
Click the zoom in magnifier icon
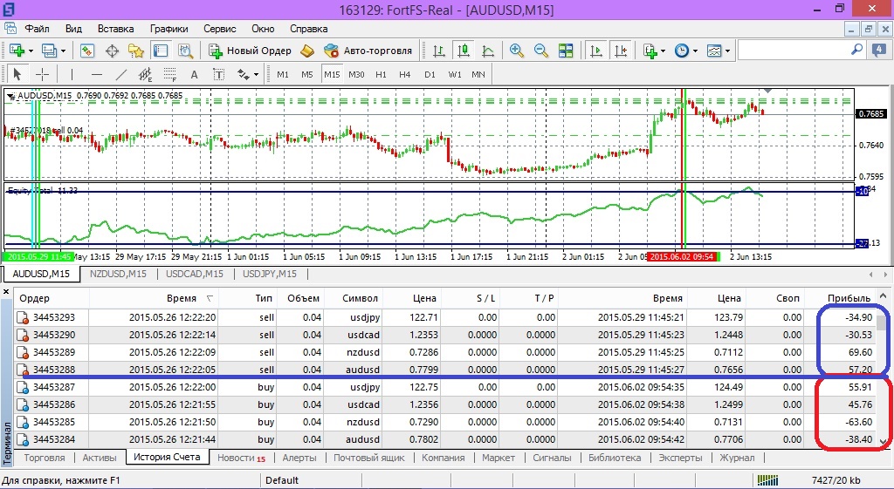coord(517,51)
